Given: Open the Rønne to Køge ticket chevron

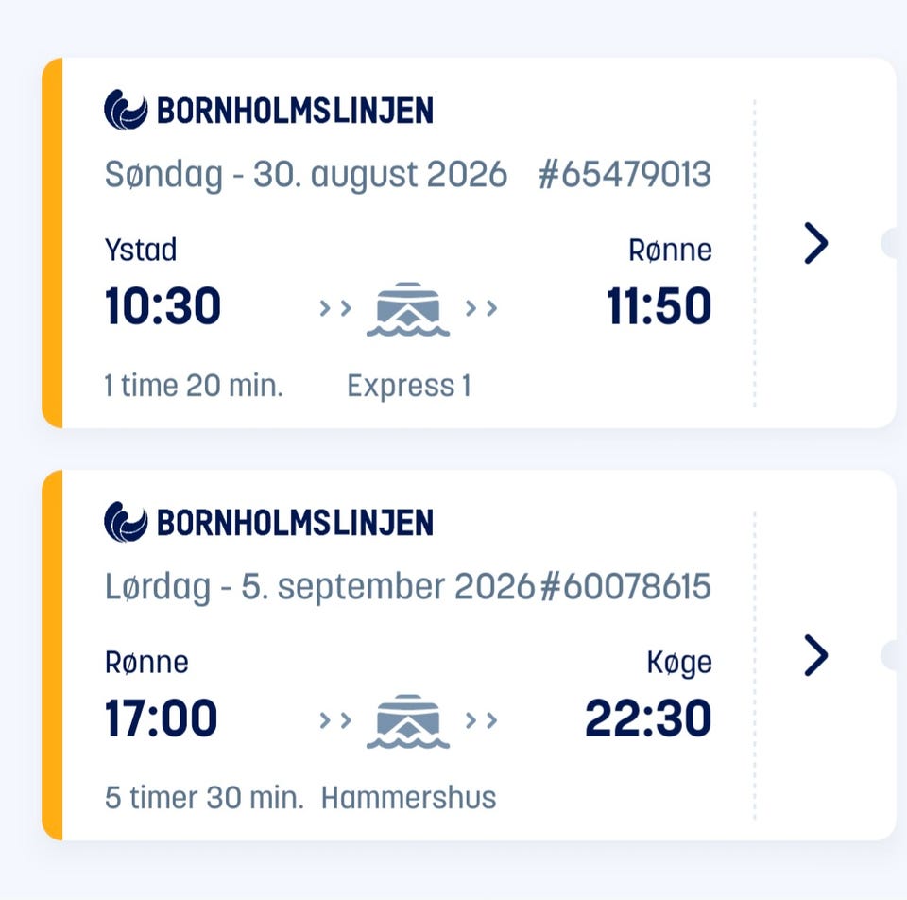Looking at the screenshot, I should coord(816,655).
